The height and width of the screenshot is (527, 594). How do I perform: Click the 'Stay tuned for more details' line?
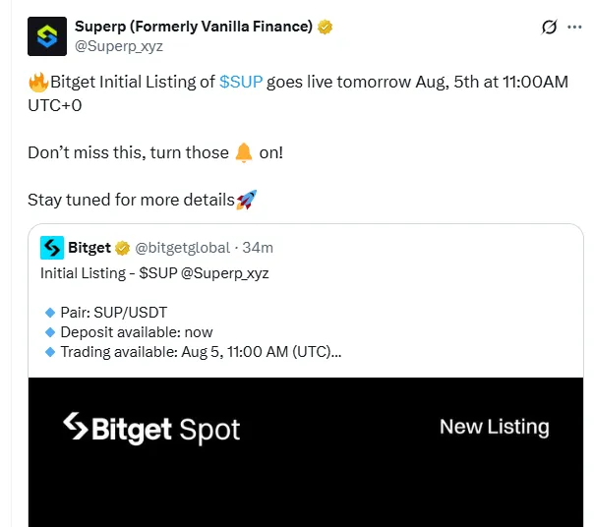pos(131,200)
